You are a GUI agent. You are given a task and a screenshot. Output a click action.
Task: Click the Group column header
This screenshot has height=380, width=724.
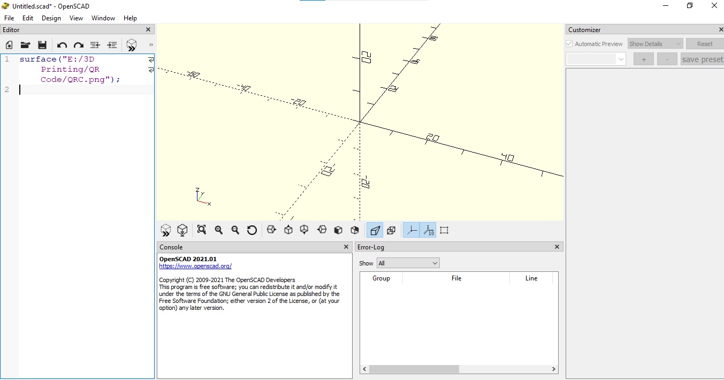(381, 278)
